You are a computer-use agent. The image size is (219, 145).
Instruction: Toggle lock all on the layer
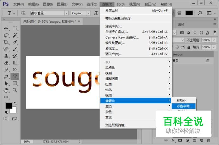pos(189,47)
